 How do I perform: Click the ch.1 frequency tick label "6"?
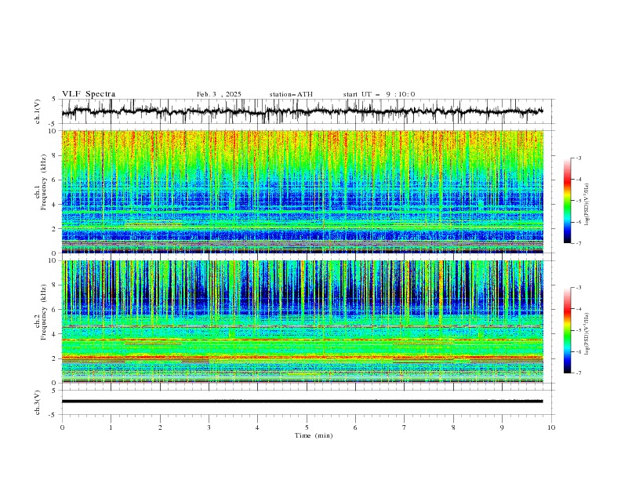pyautogui.click(x=56, y=180)
